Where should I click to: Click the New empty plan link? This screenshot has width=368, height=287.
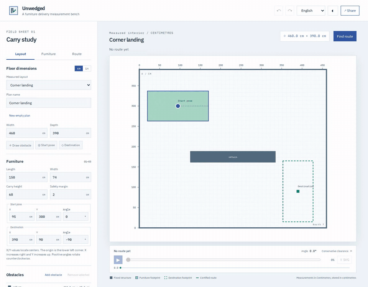(20, 116)
